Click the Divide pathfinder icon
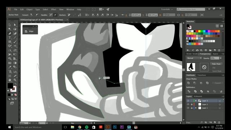 (189, 91)
